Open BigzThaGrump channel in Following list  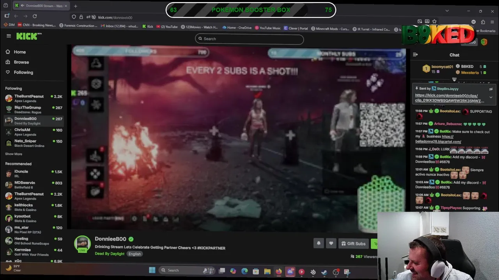[x=34, y=110]
